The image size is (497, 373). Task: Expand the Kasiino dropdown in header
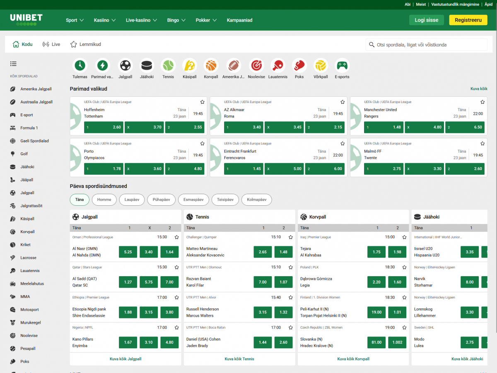tap(104, 20)
